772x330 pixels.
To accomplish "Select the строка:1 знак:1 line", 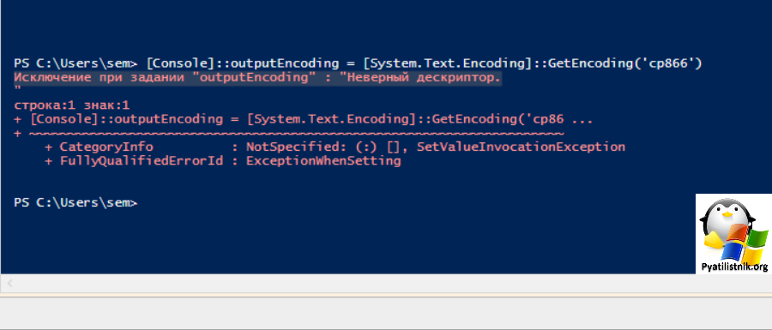I will 72,105.
